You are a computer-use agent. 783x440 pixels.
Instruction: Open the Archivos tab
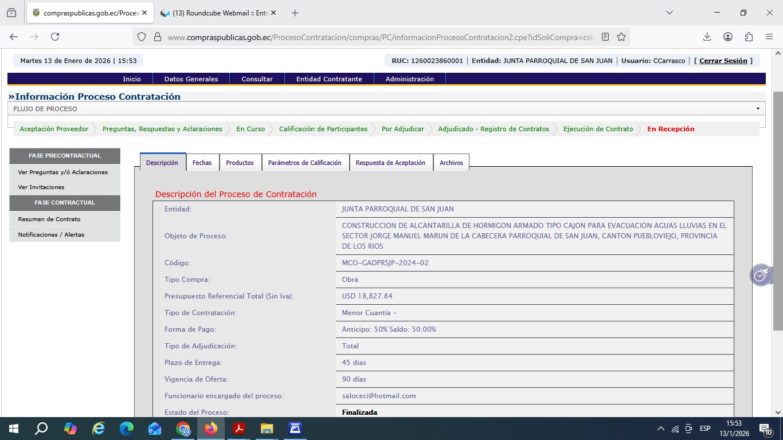tap(451, 163)
